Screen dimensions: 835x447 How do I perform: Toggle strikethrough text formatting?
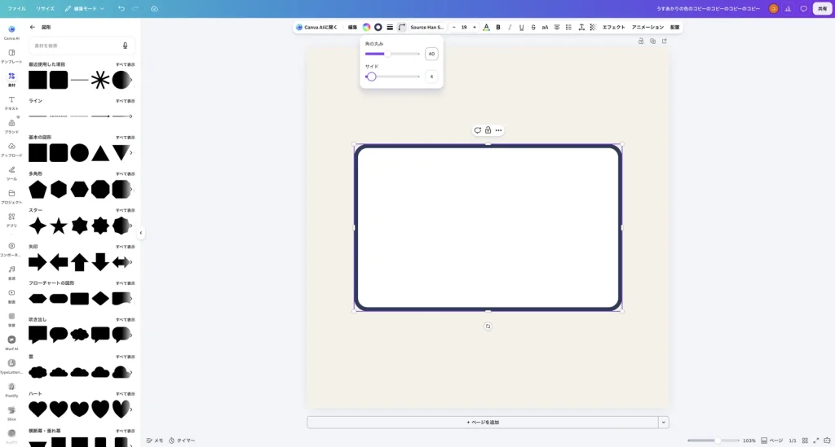(x=533, y=27)
